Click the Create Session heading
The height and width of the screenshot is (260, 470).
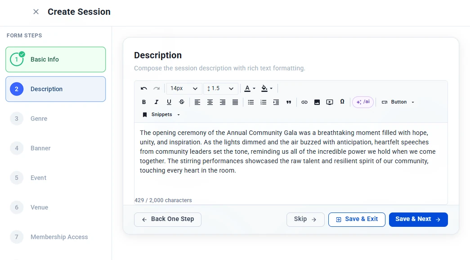pos(79,12)
